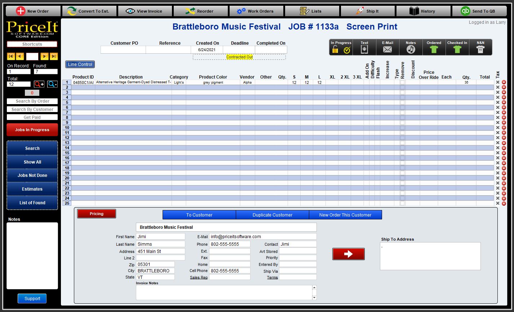Click the Support button
Screen dimensions: 514x312
pyautogui.click(x=32, y=298)
